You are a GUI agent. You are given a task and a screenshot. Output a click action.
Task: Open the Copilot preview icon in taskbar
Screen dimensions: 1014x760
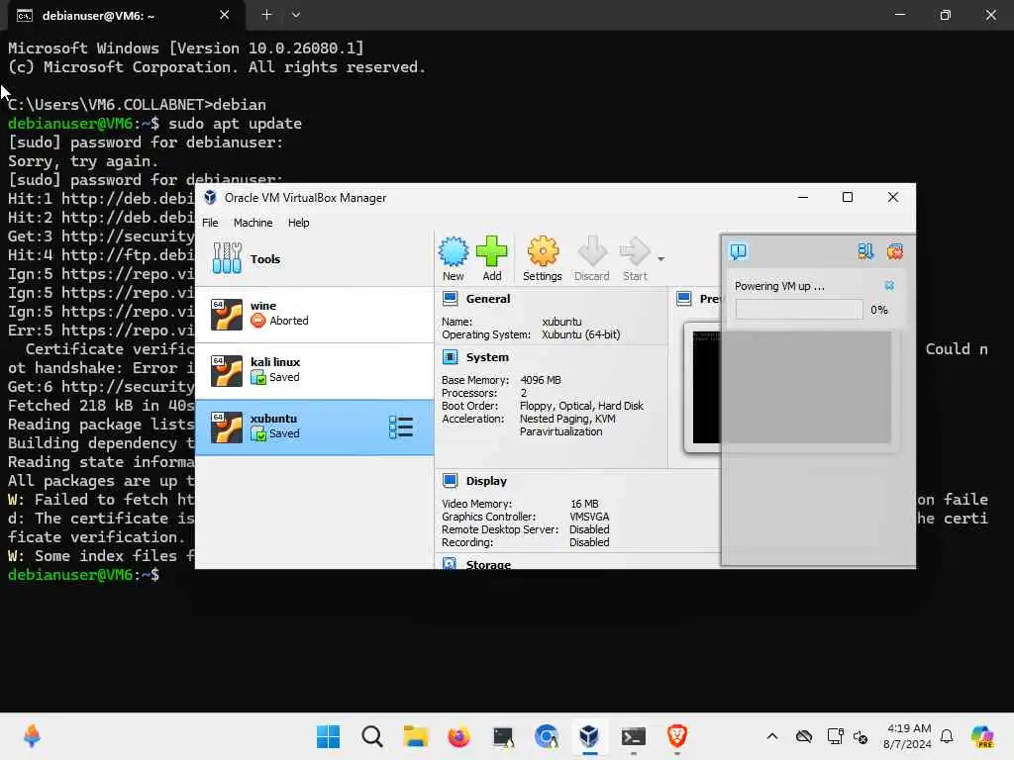click(x=982, y=736)
